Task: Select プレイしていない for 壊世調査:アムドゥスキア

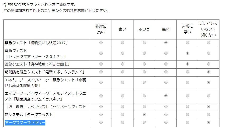Action: [209, 96]
